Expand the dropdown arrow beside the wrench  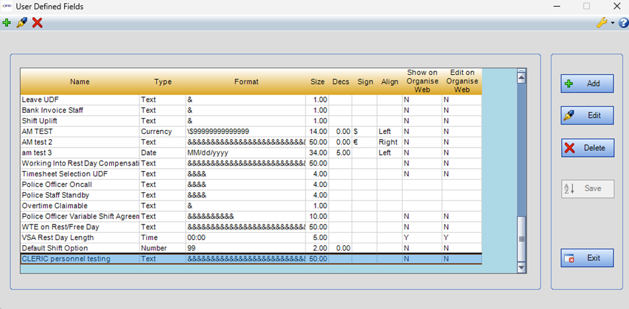[x=612, y=23]
